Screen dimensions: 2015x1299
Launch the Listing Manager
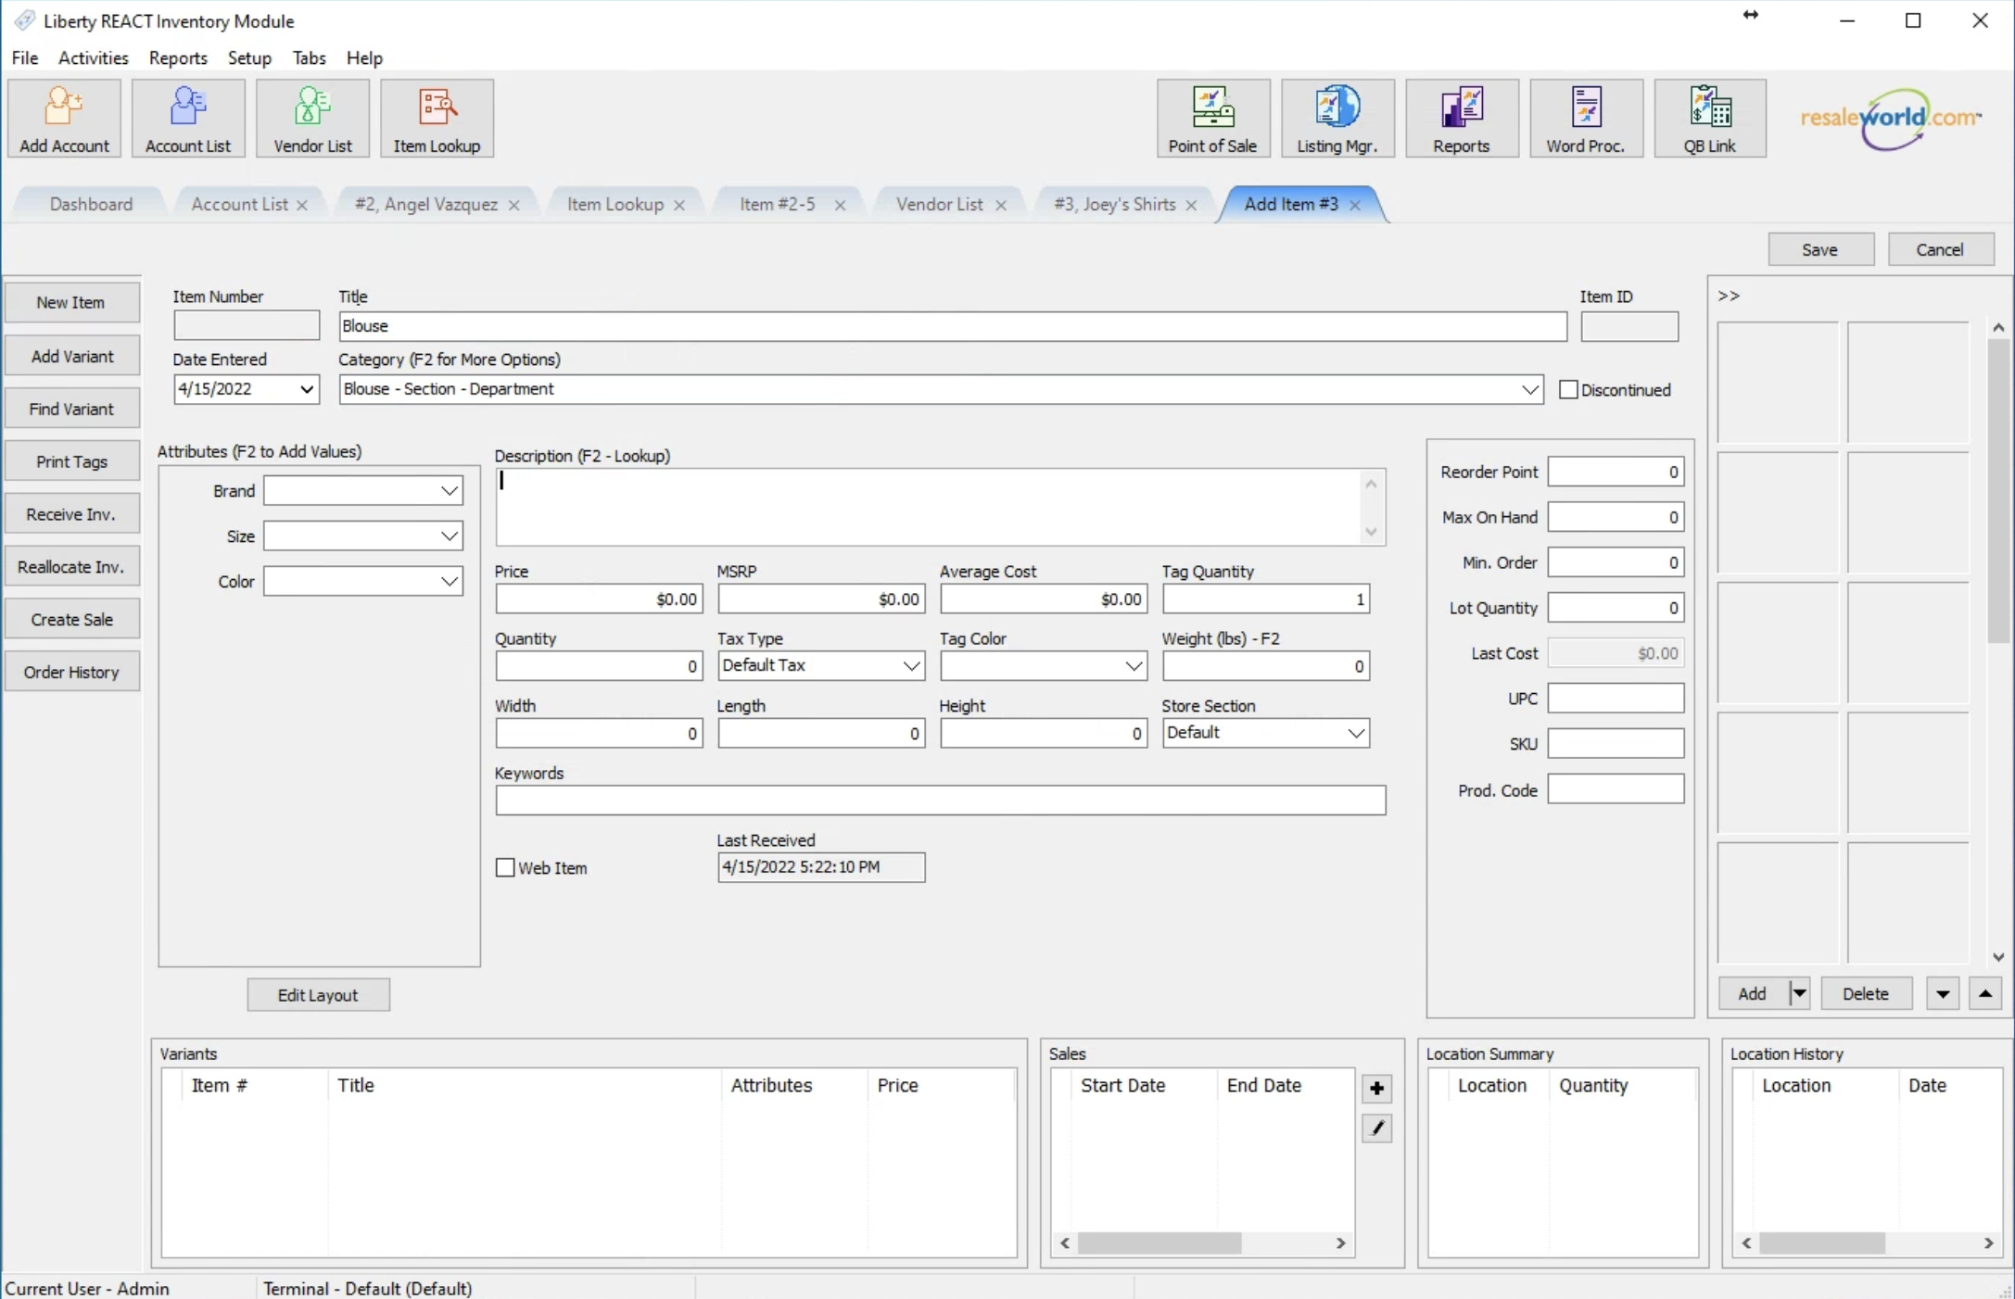[1337, 119]
